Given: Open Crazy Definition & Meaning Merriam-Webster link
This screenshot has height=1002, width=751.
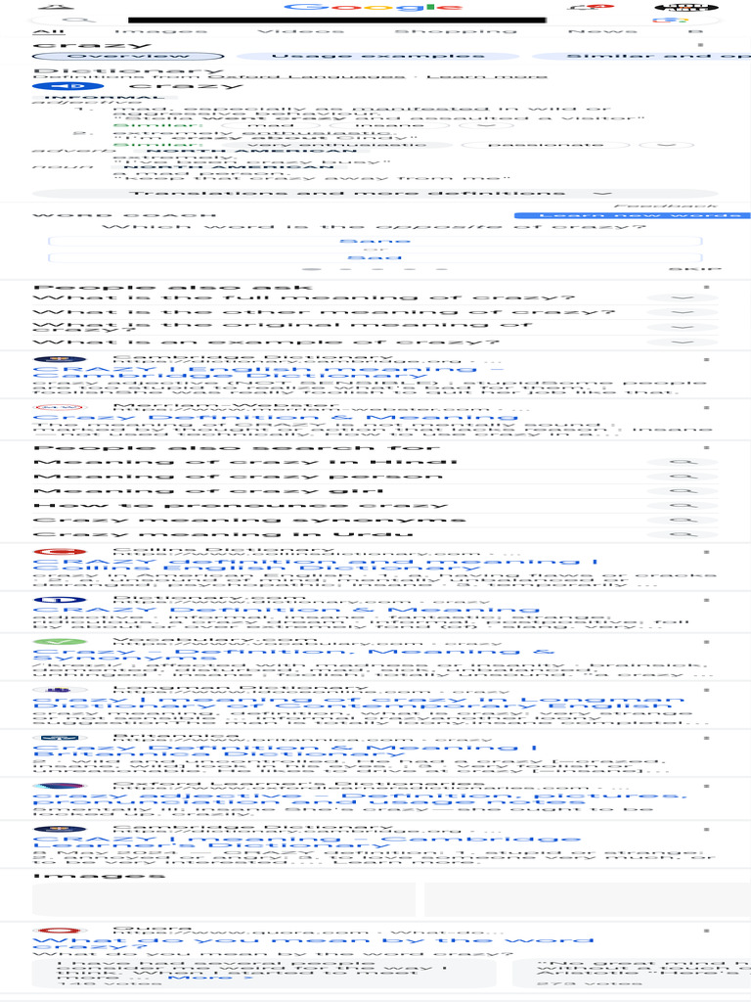Looking at the screenshot, I should tap(275, 417).
